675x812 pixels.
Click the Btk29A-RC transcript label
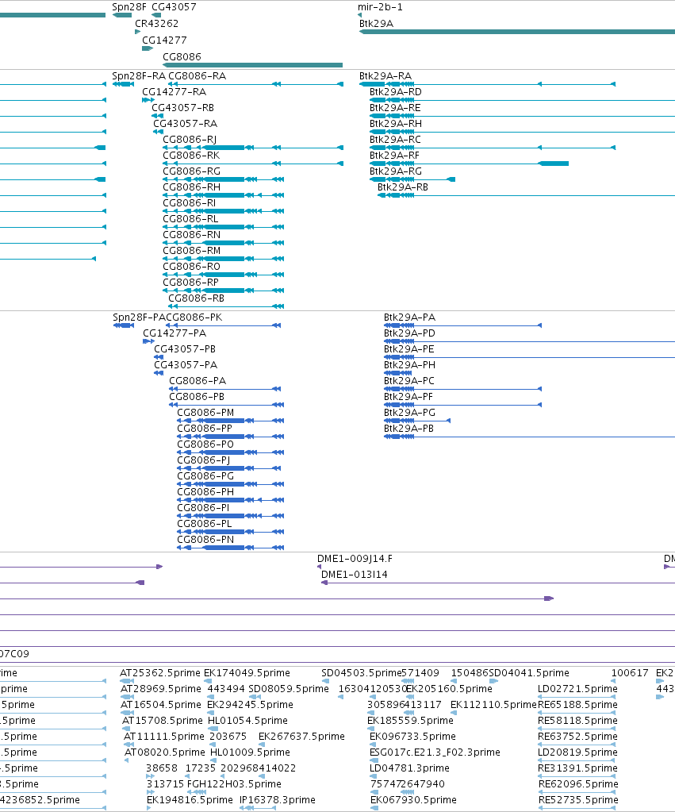coord(395,140)
